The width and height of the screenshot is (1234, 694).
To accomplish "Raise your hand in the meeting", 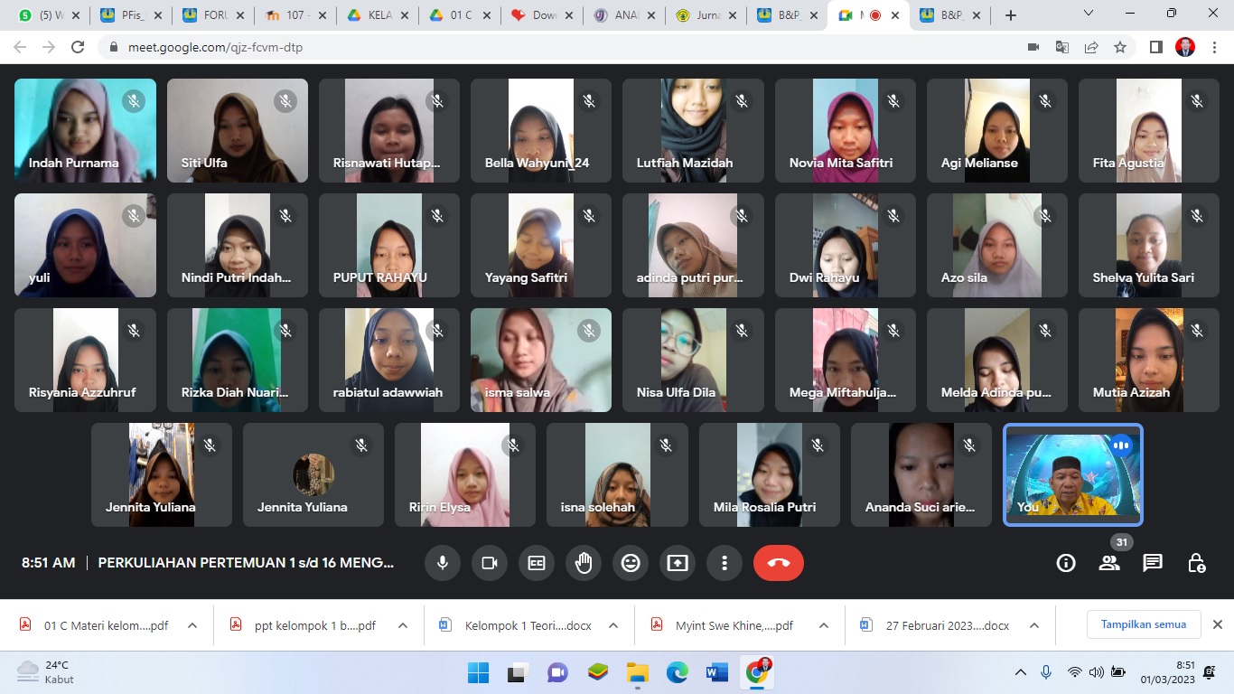I will pyautogui.click(x=584, y=563).
